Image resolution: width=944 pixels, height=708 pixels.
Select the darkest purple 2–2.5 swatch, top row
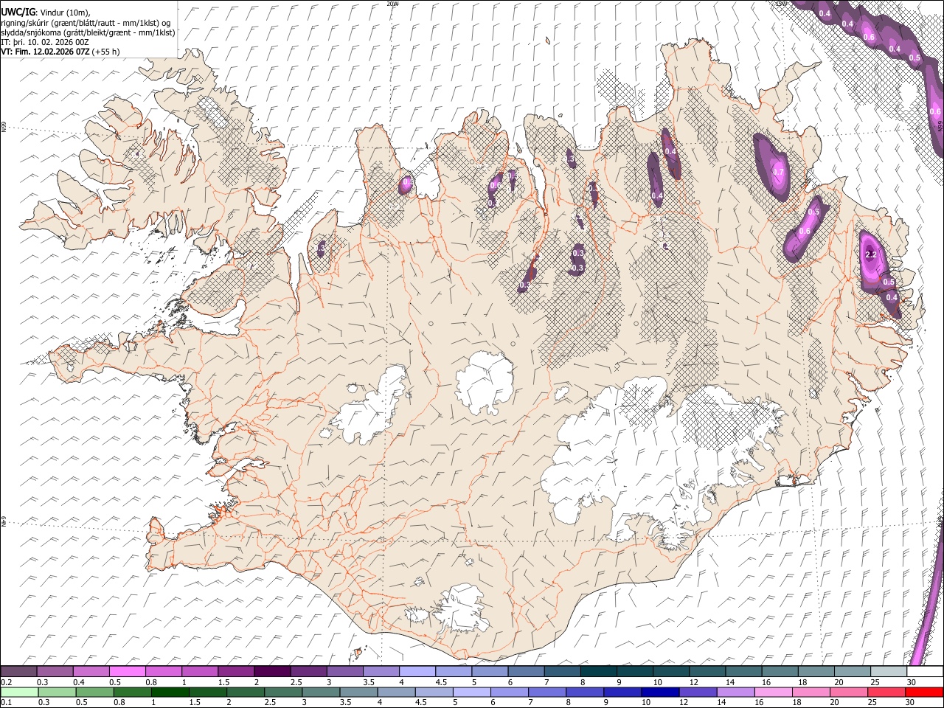(x=272, y=672)
